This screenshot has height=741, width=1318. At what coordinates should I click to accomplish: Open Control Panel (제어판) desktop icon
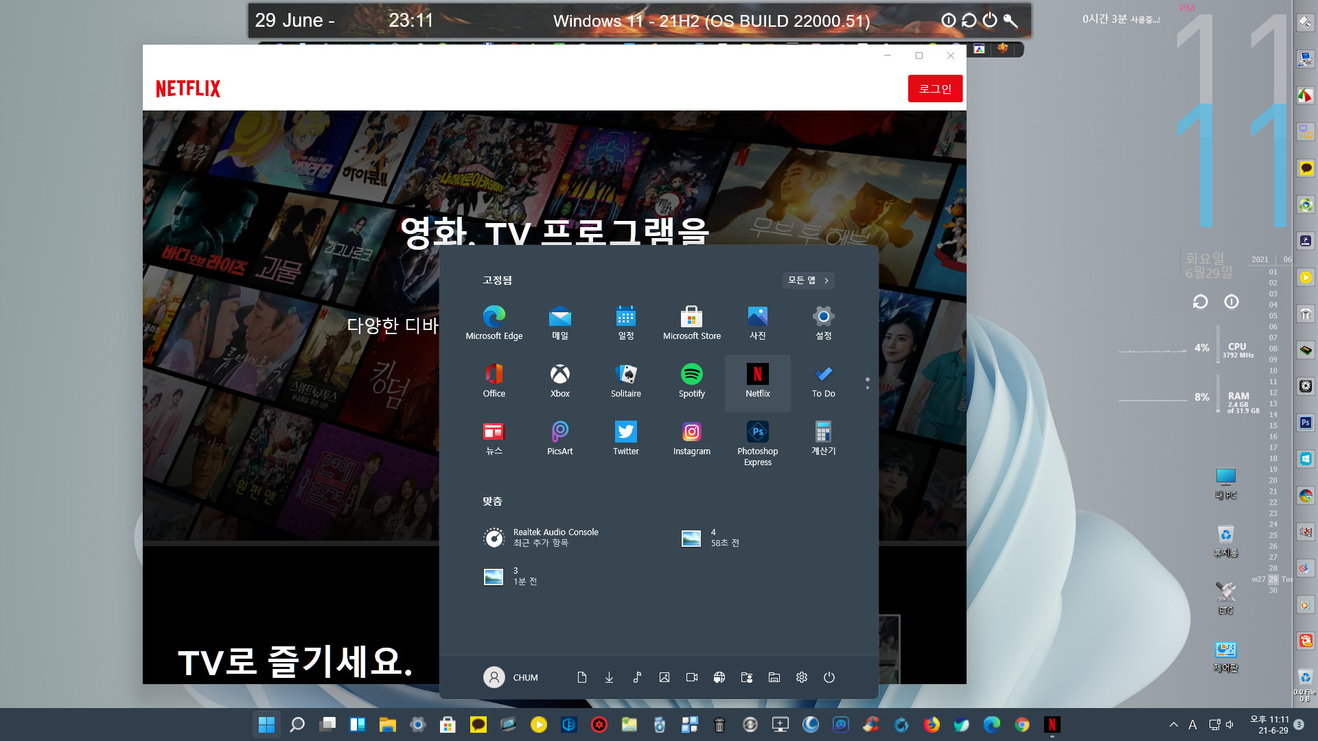pos(1225,656)
